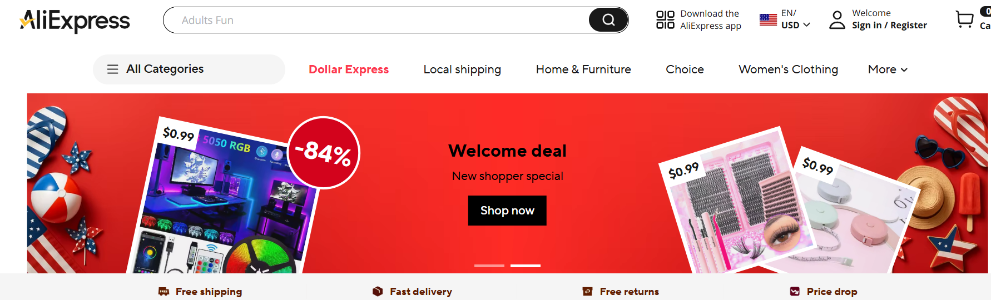Click the Price drop icon
This screenshot has width=991, height=300.
point(795,292)
